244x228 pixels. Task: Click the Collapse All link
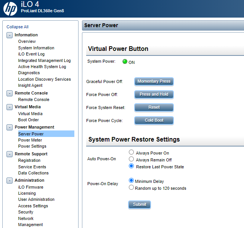(x=18, y=27)
